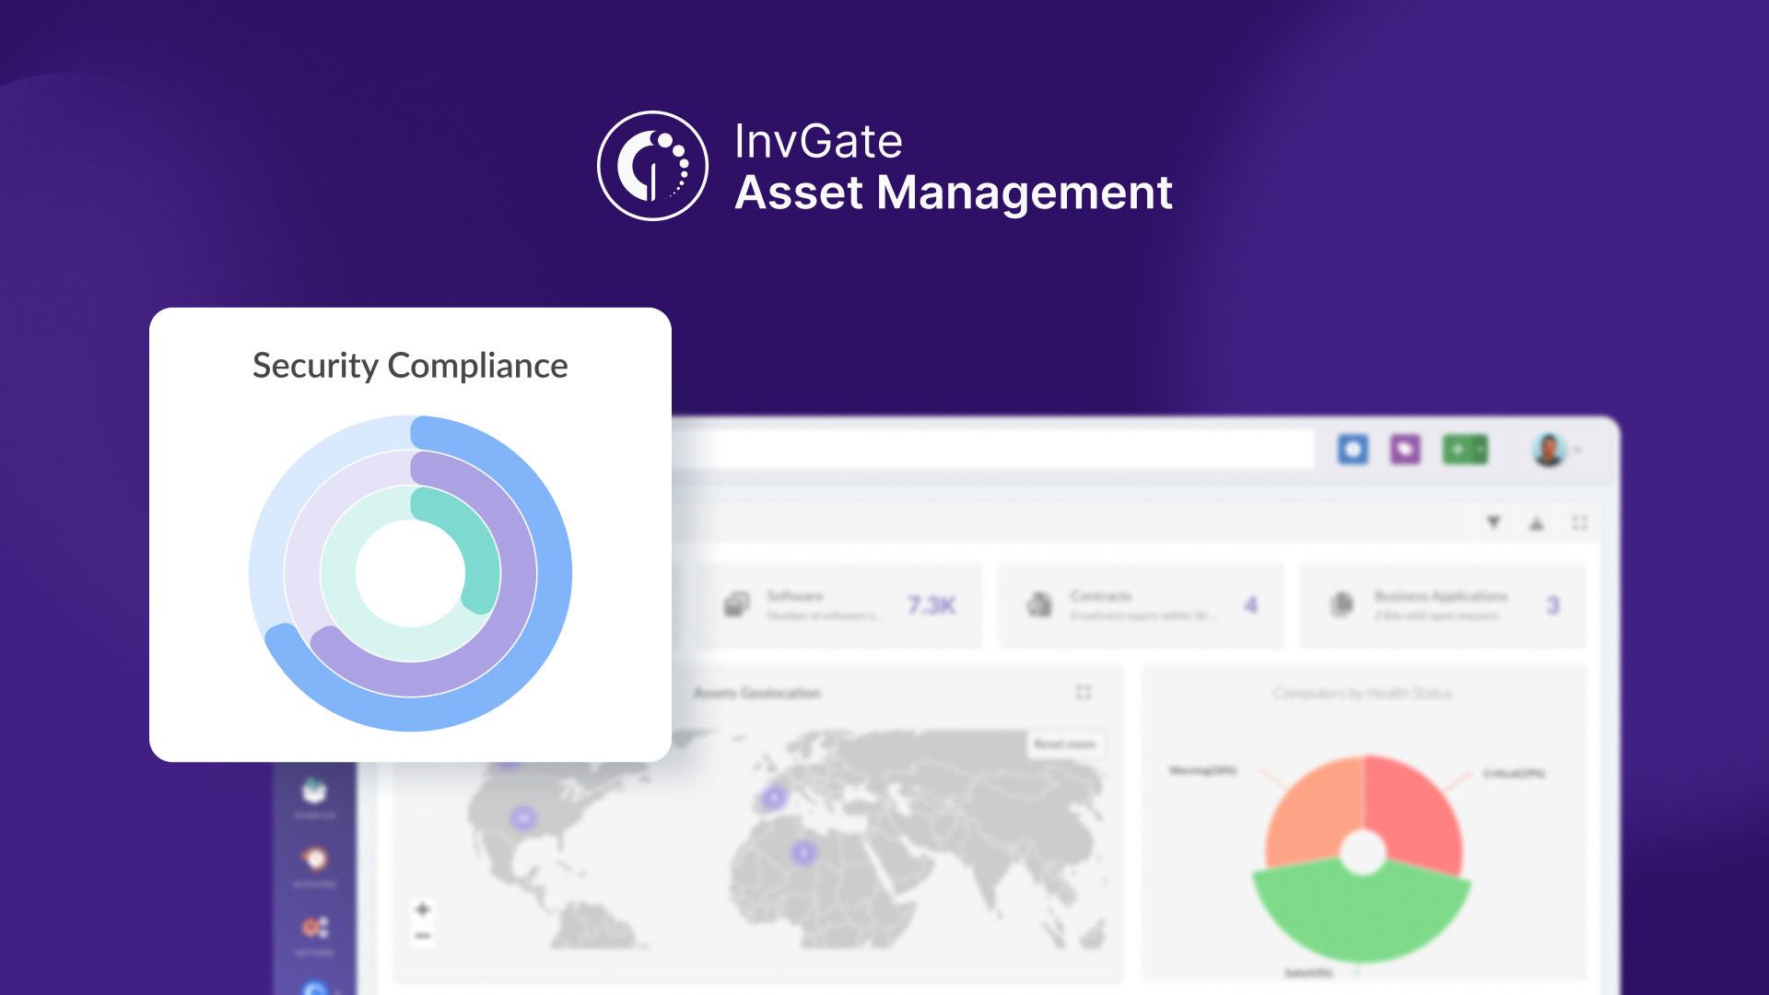Open the Software summary card
This screenshot has height=995, width=1769.
point(838,605)
